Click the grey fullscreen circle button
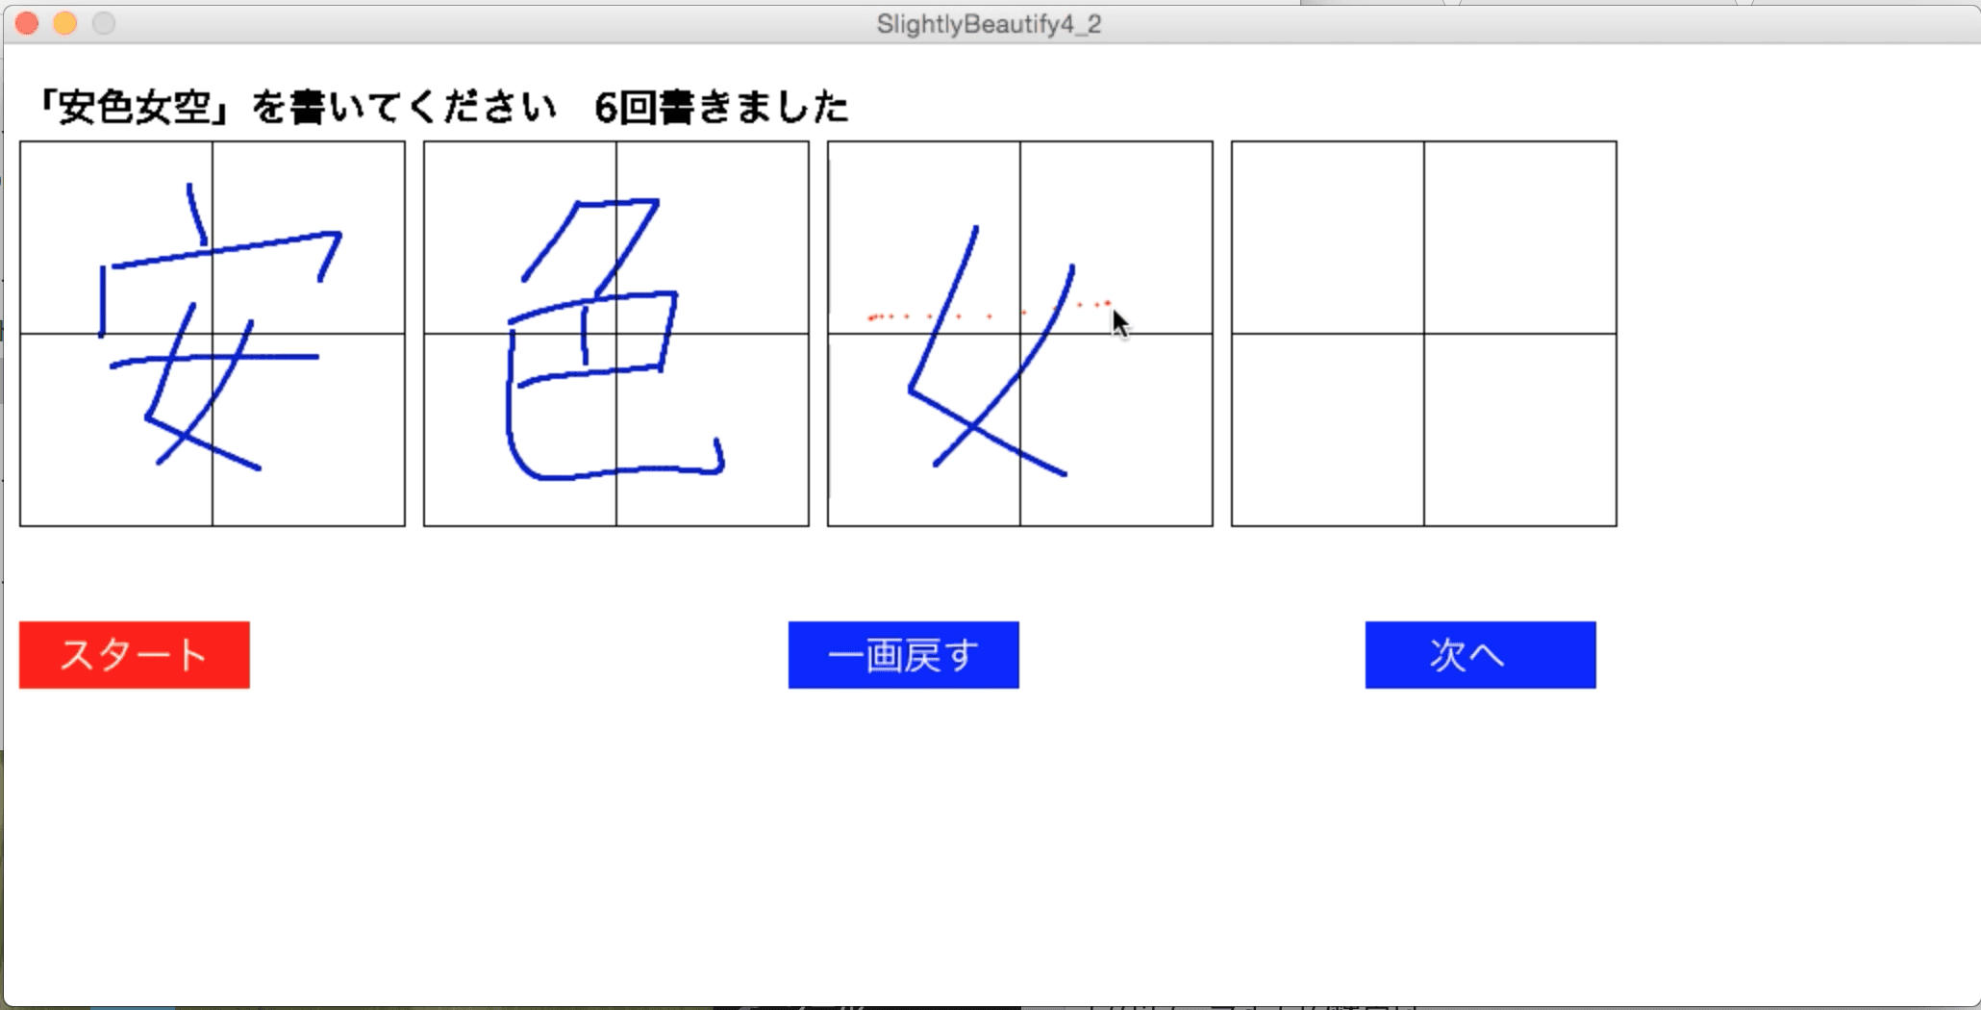 click(104, 22)
